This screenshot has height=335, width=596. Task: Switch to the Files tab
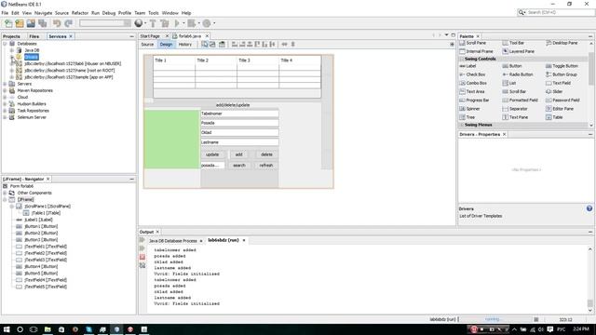click(x=34, y=36)
